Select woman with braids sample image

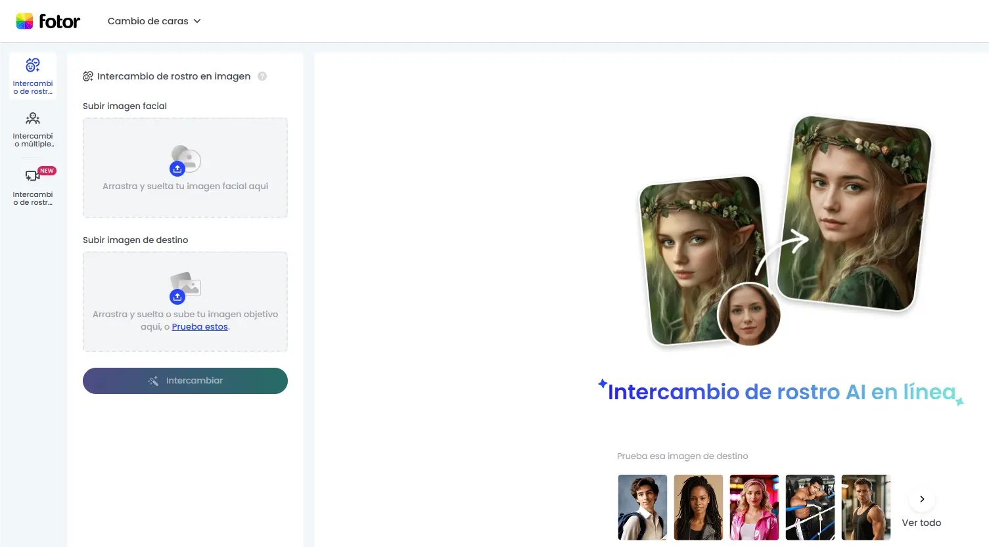(699, 507)
